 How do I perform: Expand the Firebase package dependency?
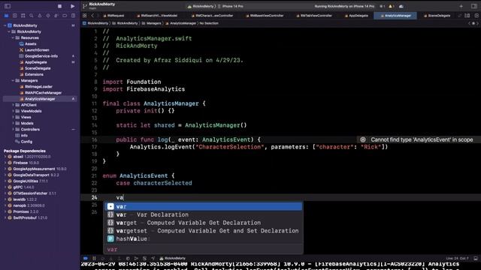5,163
